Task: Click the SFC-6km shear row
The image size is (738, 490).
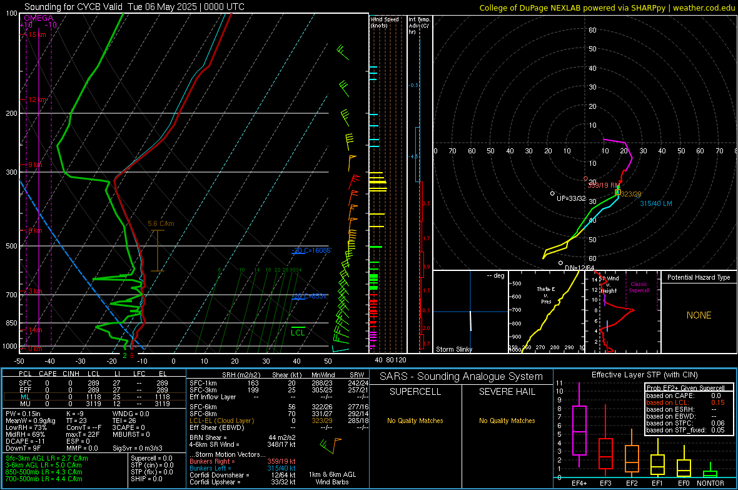Action: pyautogui.click(x=279, y=407)
